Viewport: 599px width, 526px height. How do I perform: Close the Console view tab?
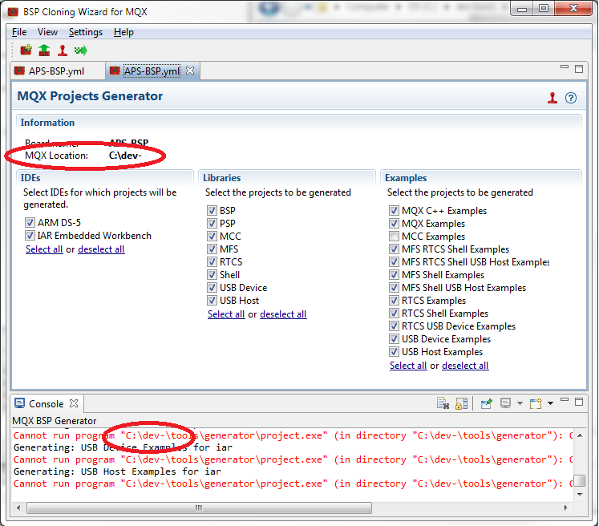(74, 403)
